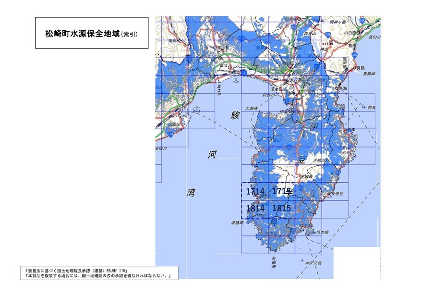This screenshot has height=298, width=421.
Task: Select the 富士川 river label
Action: coord(219,91)
